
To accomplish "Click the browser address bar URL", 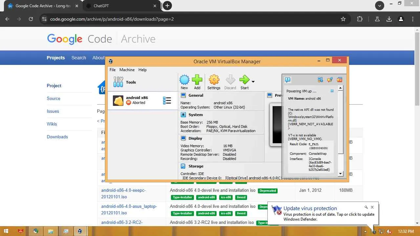I will (112, 19).
